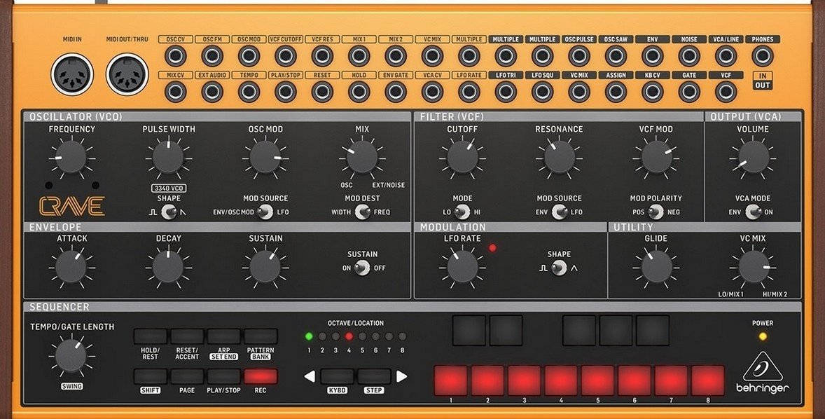This screenshot has width=825, height=419.
Task: Click the GLIDE knob
Action: pyautogui.click(x=656, y=266)
